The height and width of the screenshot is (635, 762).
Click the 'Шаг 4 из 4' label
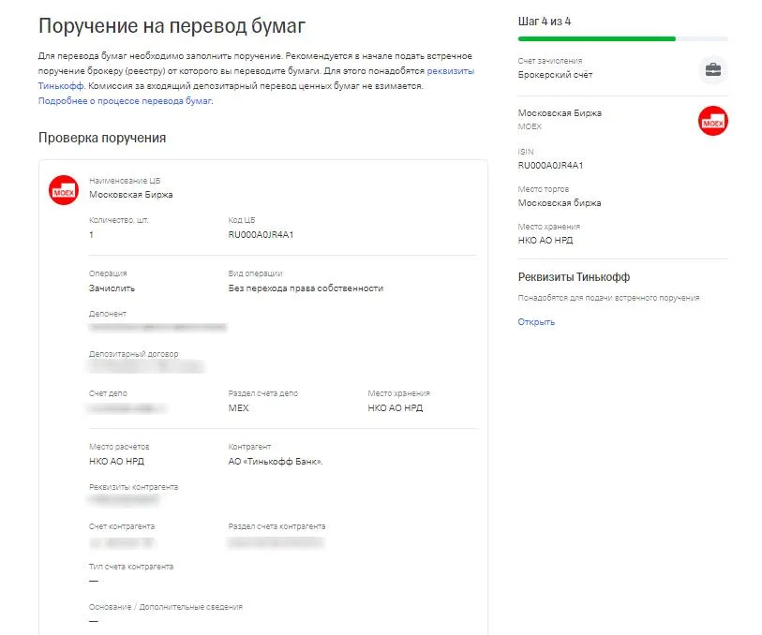click(x=545, y=22)
